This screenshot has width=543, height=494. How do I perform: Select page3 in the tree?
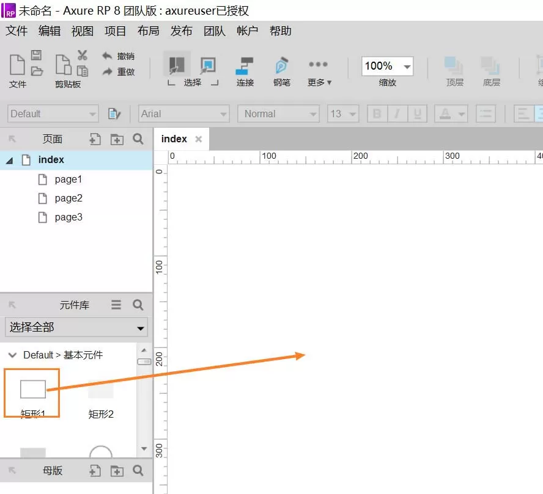click(68, 217)
